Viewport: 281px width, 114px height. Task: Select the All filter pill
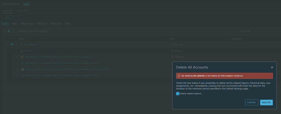[x=5, y=24]
